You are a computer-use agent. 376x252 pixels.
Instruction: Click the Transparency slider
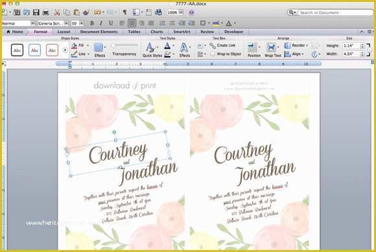124,45
